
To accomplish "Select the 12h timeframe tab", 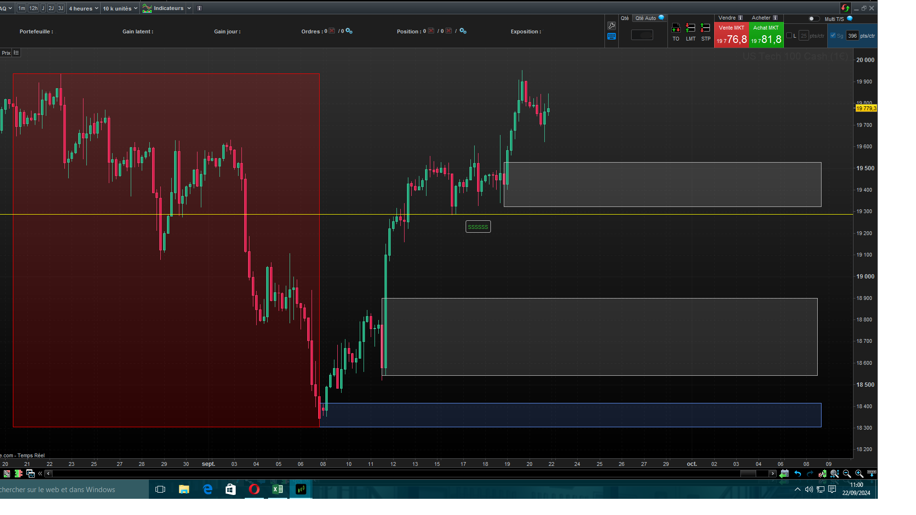I will [33, 9].
